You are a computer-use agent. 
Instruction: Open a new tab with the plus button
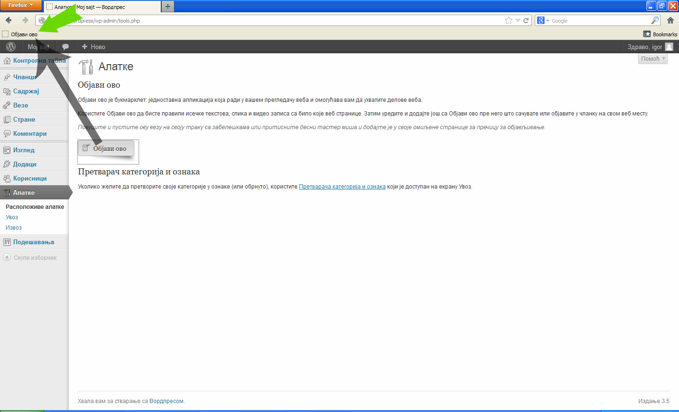[167, 7]
